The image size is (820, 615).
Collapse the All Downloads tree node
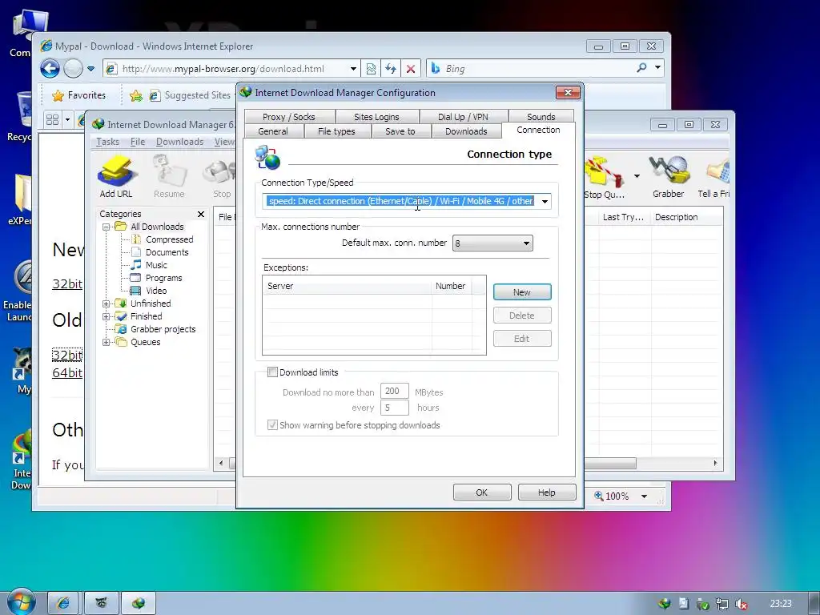[x=107, y=227]
